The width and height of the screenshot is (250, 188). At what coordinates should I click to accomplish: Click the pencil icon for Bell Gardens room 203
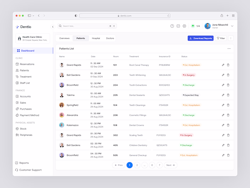click(x=223, y=75)
